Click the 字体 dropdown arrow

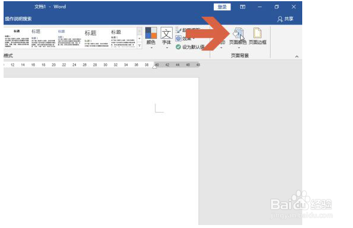coord(167,48)
